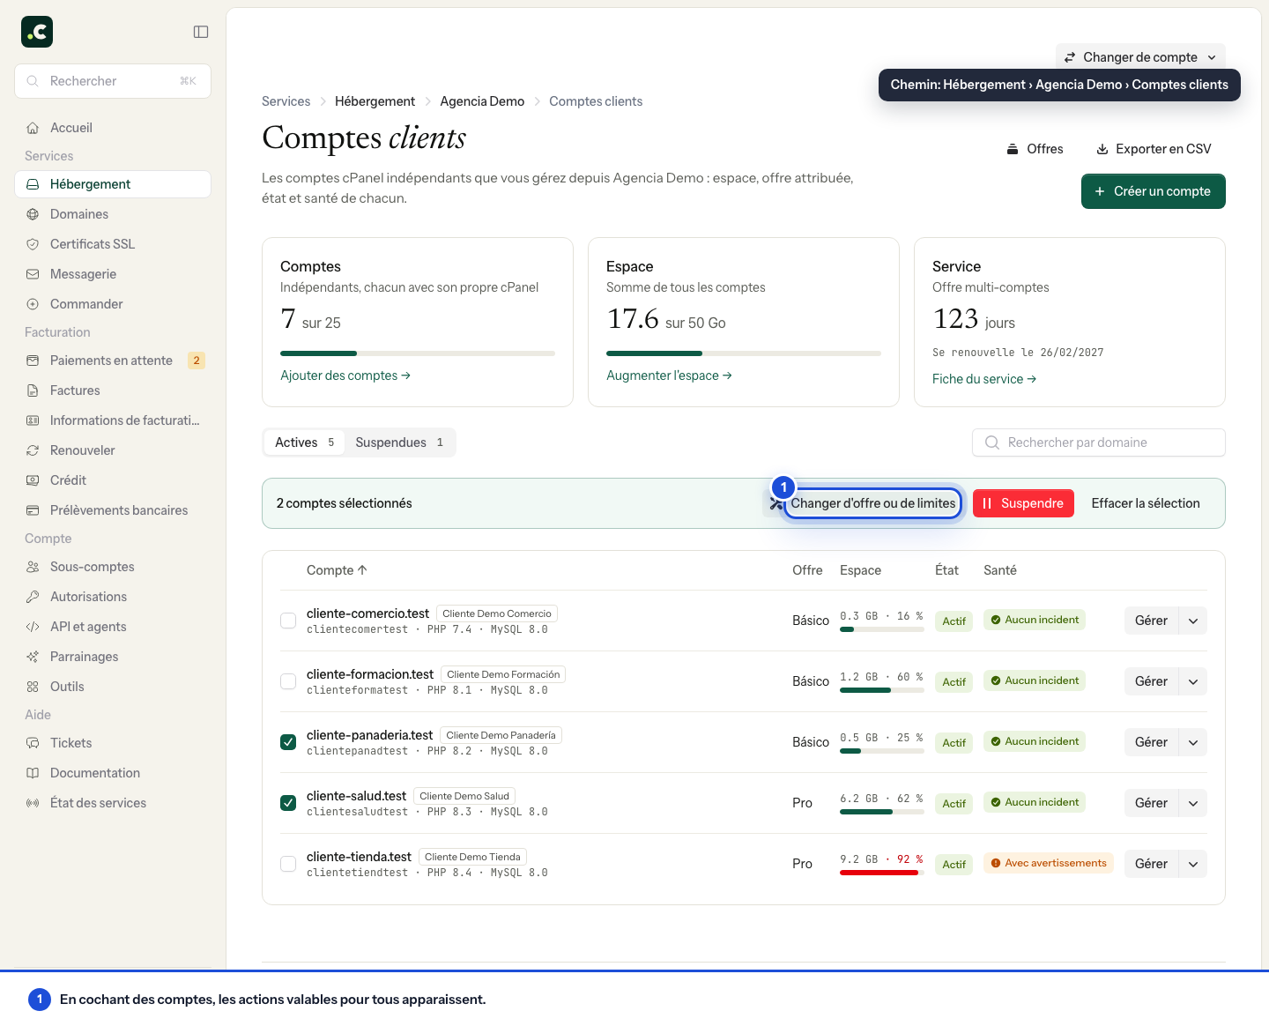Expand Gérer options for cliente-formacion.test
1269x1026 pixels.
1193,681
